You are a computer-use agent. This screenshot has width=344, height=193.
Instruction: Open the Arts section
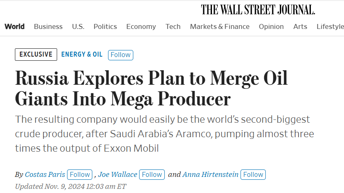(x=300, y=26)
